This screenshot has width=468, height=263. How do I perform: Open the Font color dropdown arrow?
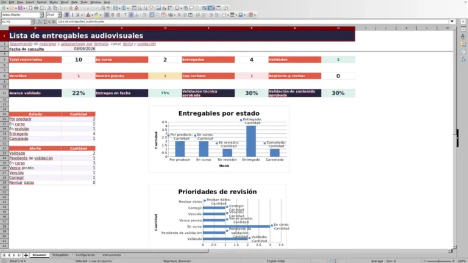[x=92, y=15]
